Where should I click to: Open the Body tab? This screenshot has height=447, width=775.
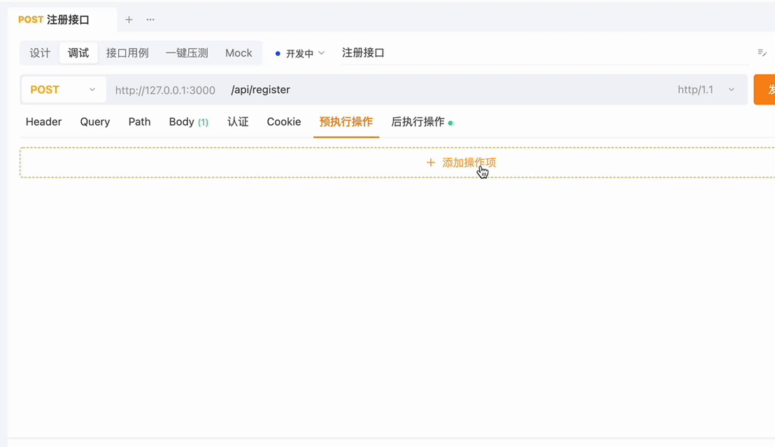(181, 122)
